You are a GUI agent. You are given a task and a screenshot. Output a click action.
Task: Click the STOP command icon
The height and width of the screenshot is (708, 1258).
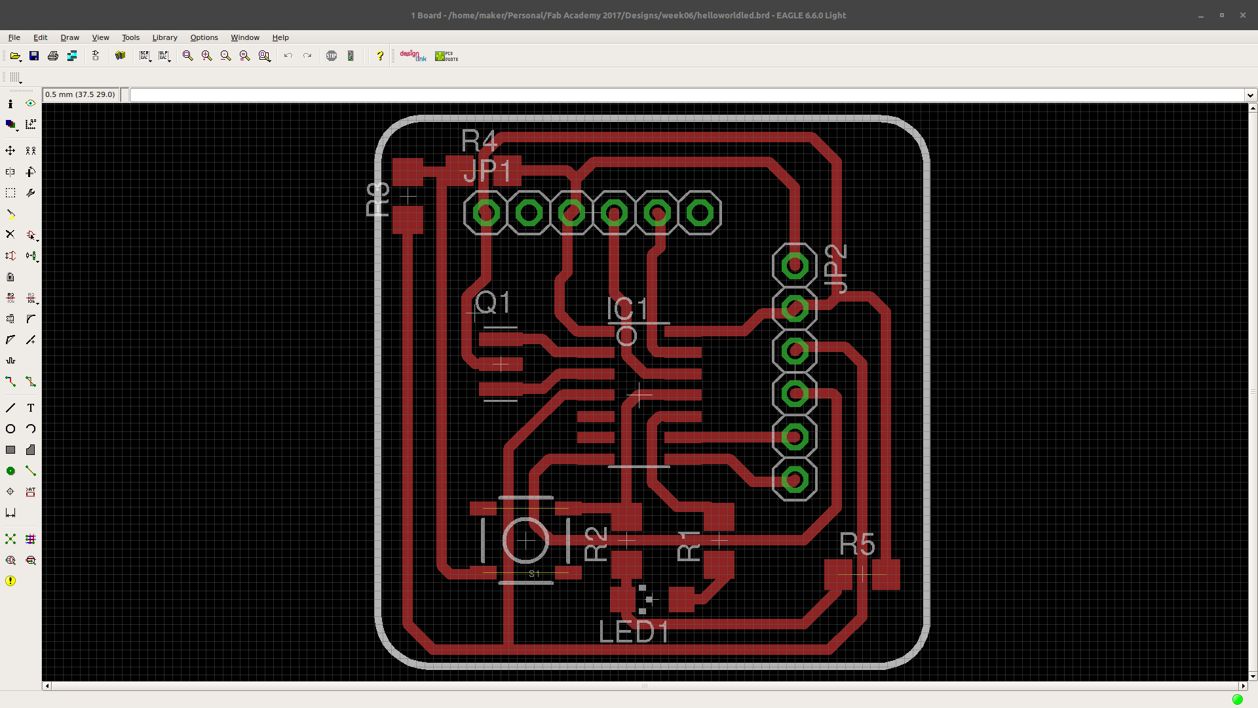pyautogui.click(x=332, y=56)
